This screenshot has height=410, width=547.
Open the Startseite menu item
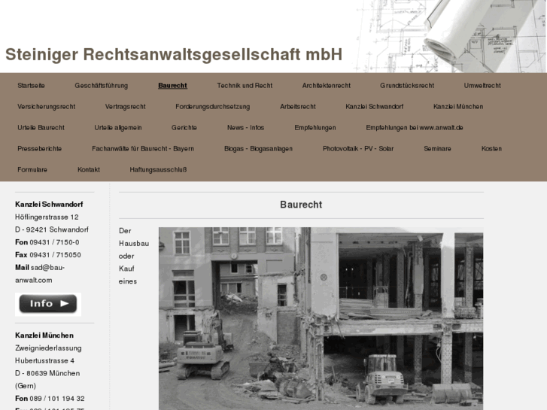point(31,86)
